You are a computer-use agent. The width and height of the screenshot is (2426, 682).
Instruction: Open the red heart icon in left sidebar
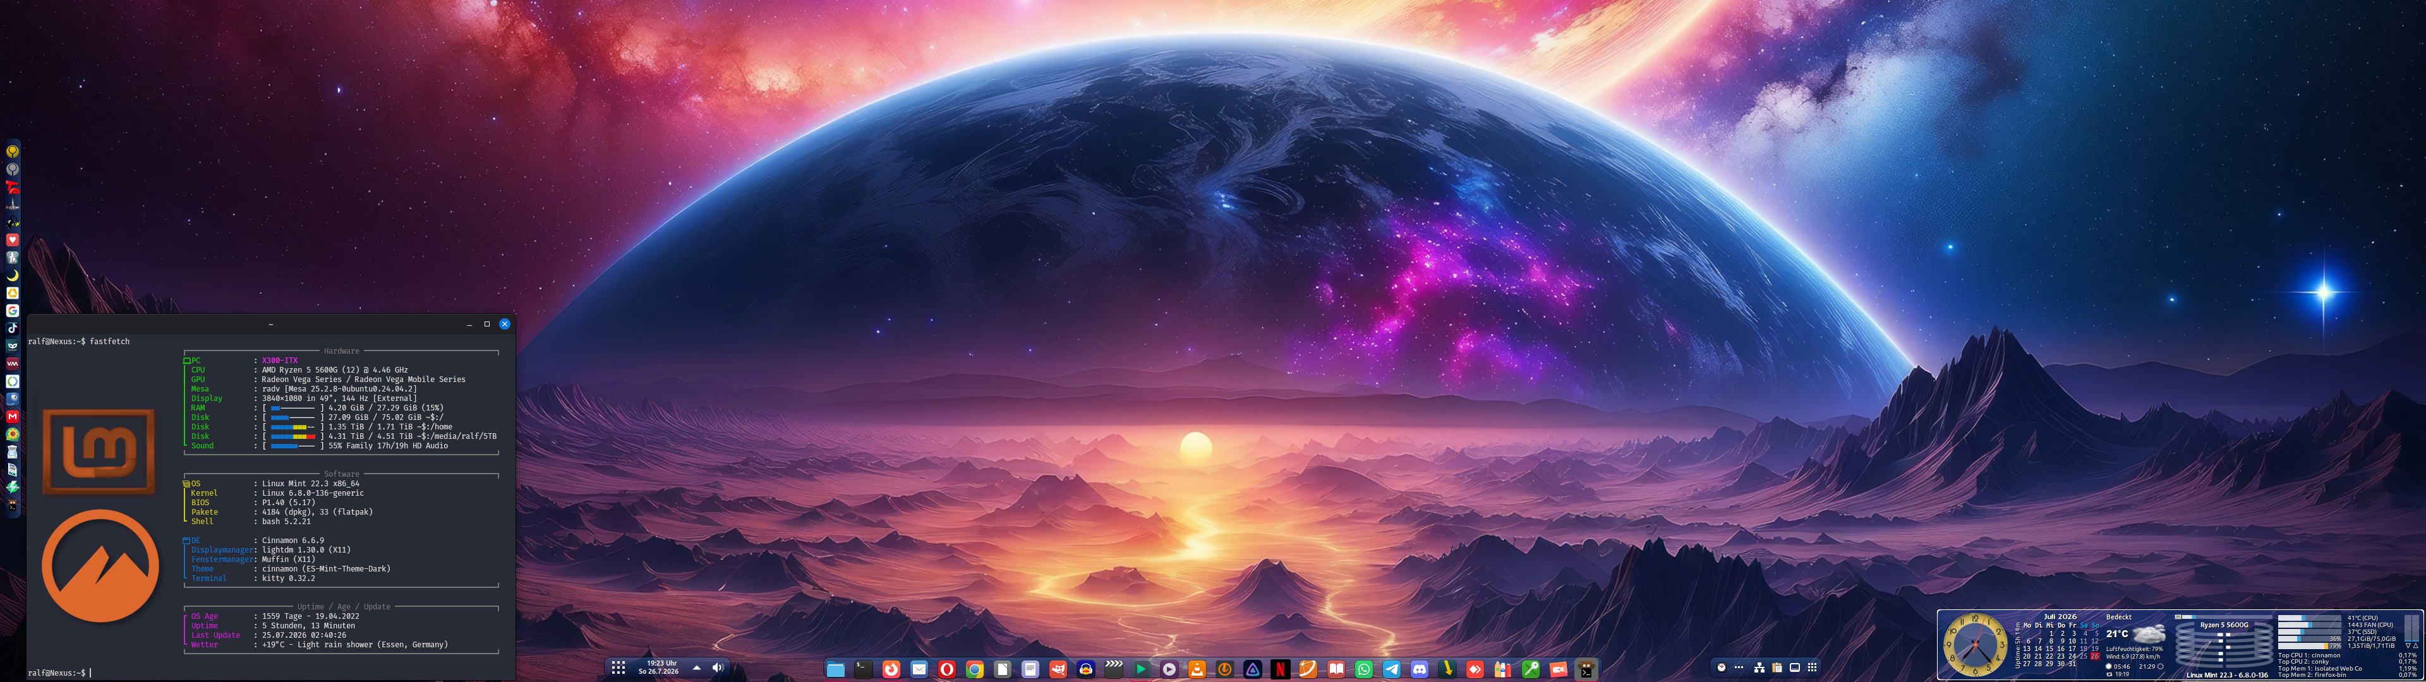(x=12, y=239)
